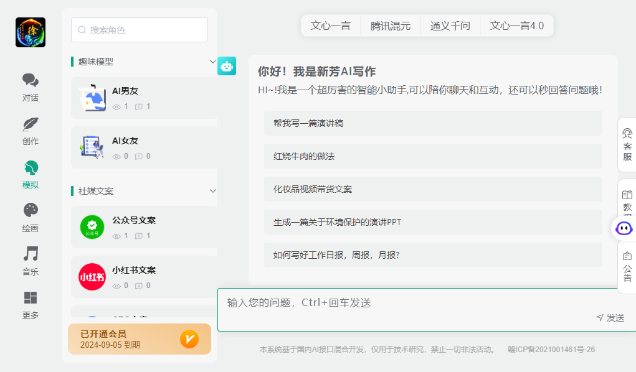Switch to the 腾讯混元 model tab
Screen dimensions: 636x372
391,26
